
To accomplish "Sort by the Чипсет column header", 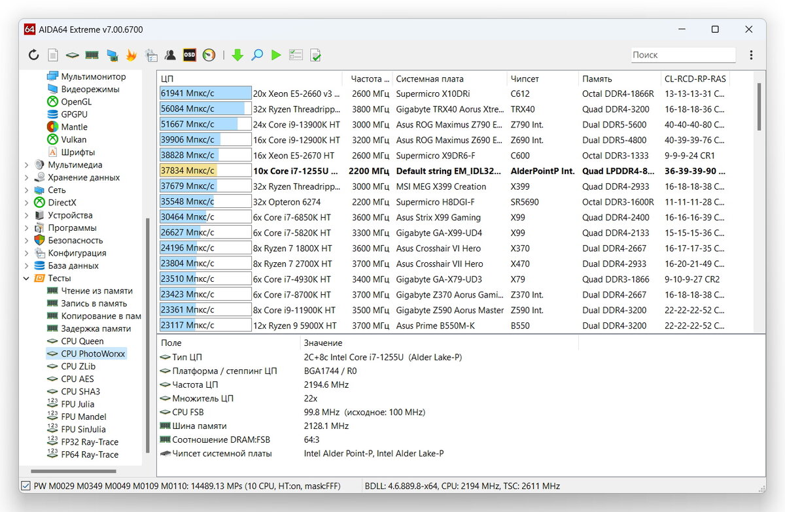I will coord(542,78).
